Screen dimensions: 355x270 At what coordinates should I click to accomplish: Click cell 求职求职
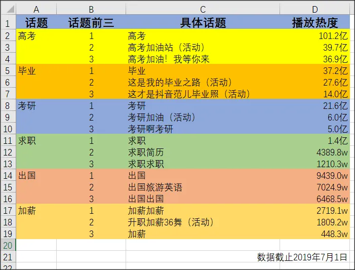tap(203, 164)
